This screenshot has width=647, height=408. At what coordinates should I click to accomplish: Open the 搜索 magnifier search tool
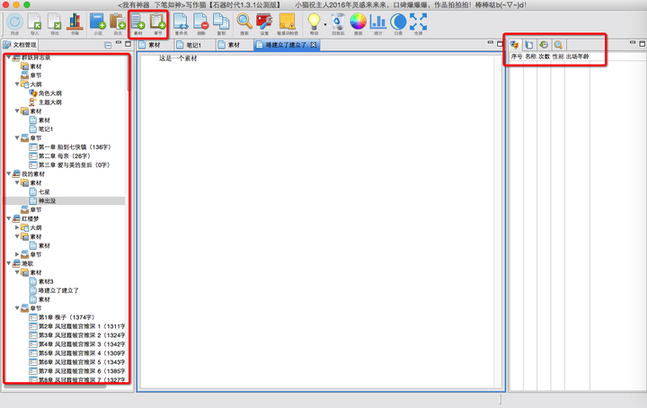[x=244, y=24]
